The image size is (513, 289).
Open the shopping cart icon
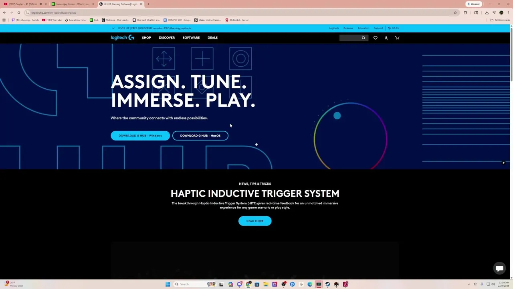point(397,38)
